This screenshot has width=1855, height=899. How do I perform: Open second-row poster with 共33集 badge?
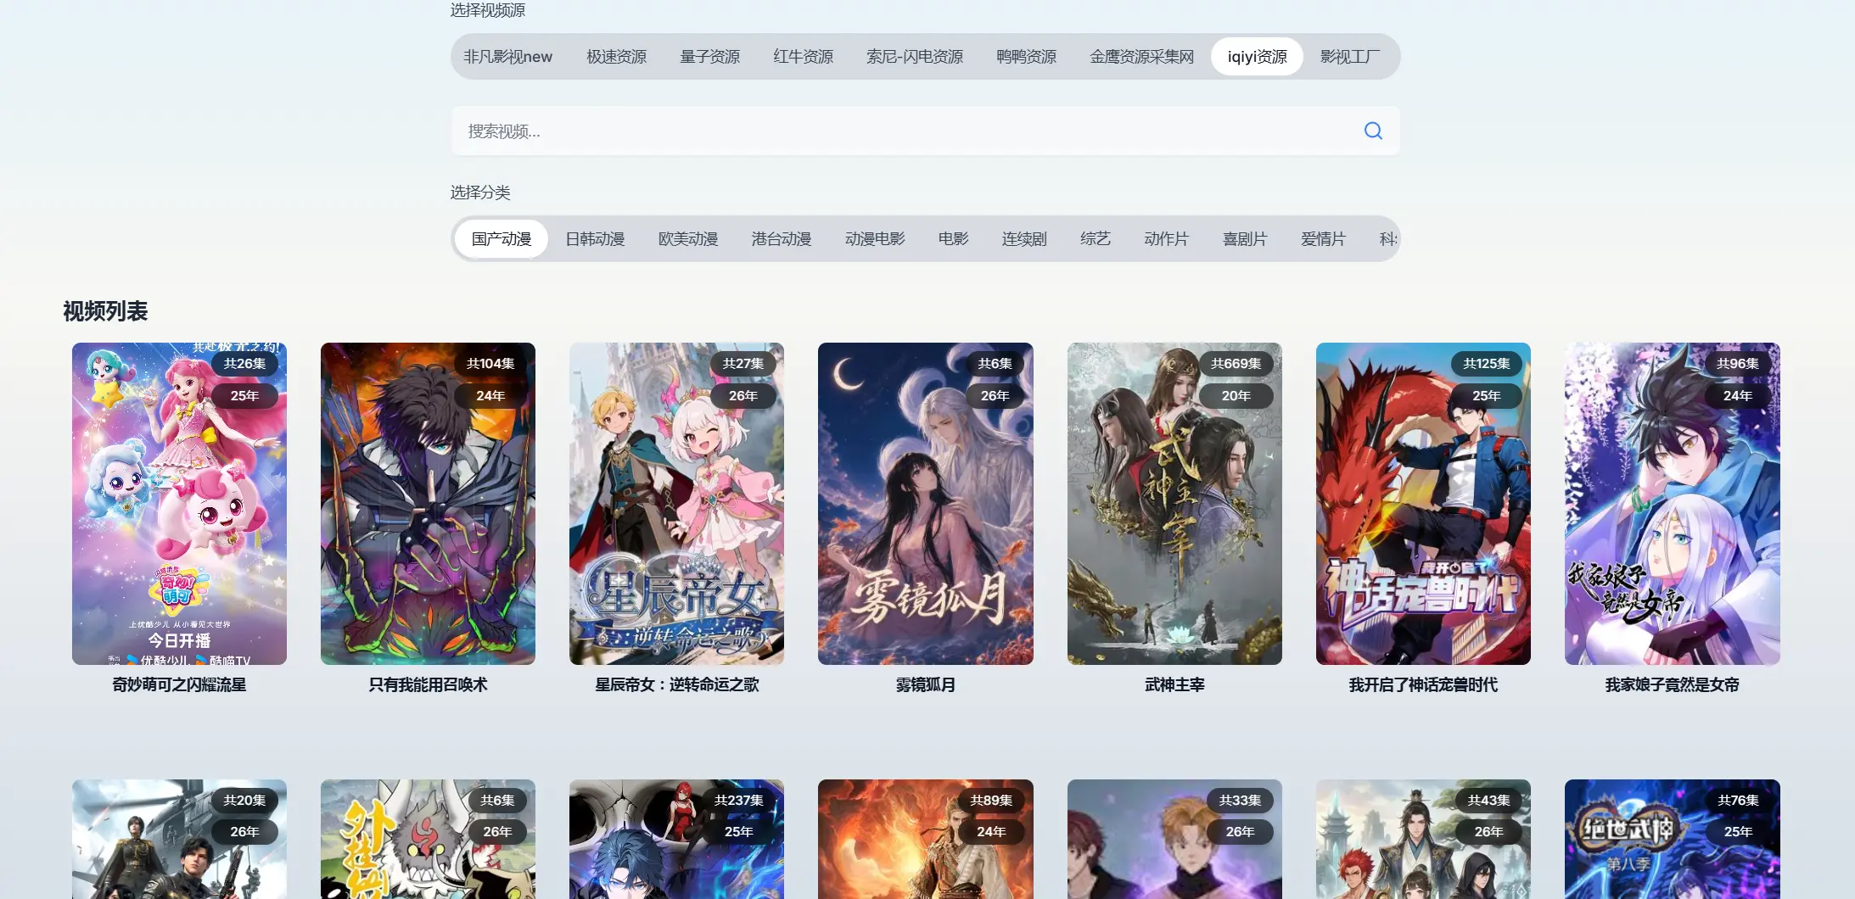pyautogui.click(x=1174, y=840)
